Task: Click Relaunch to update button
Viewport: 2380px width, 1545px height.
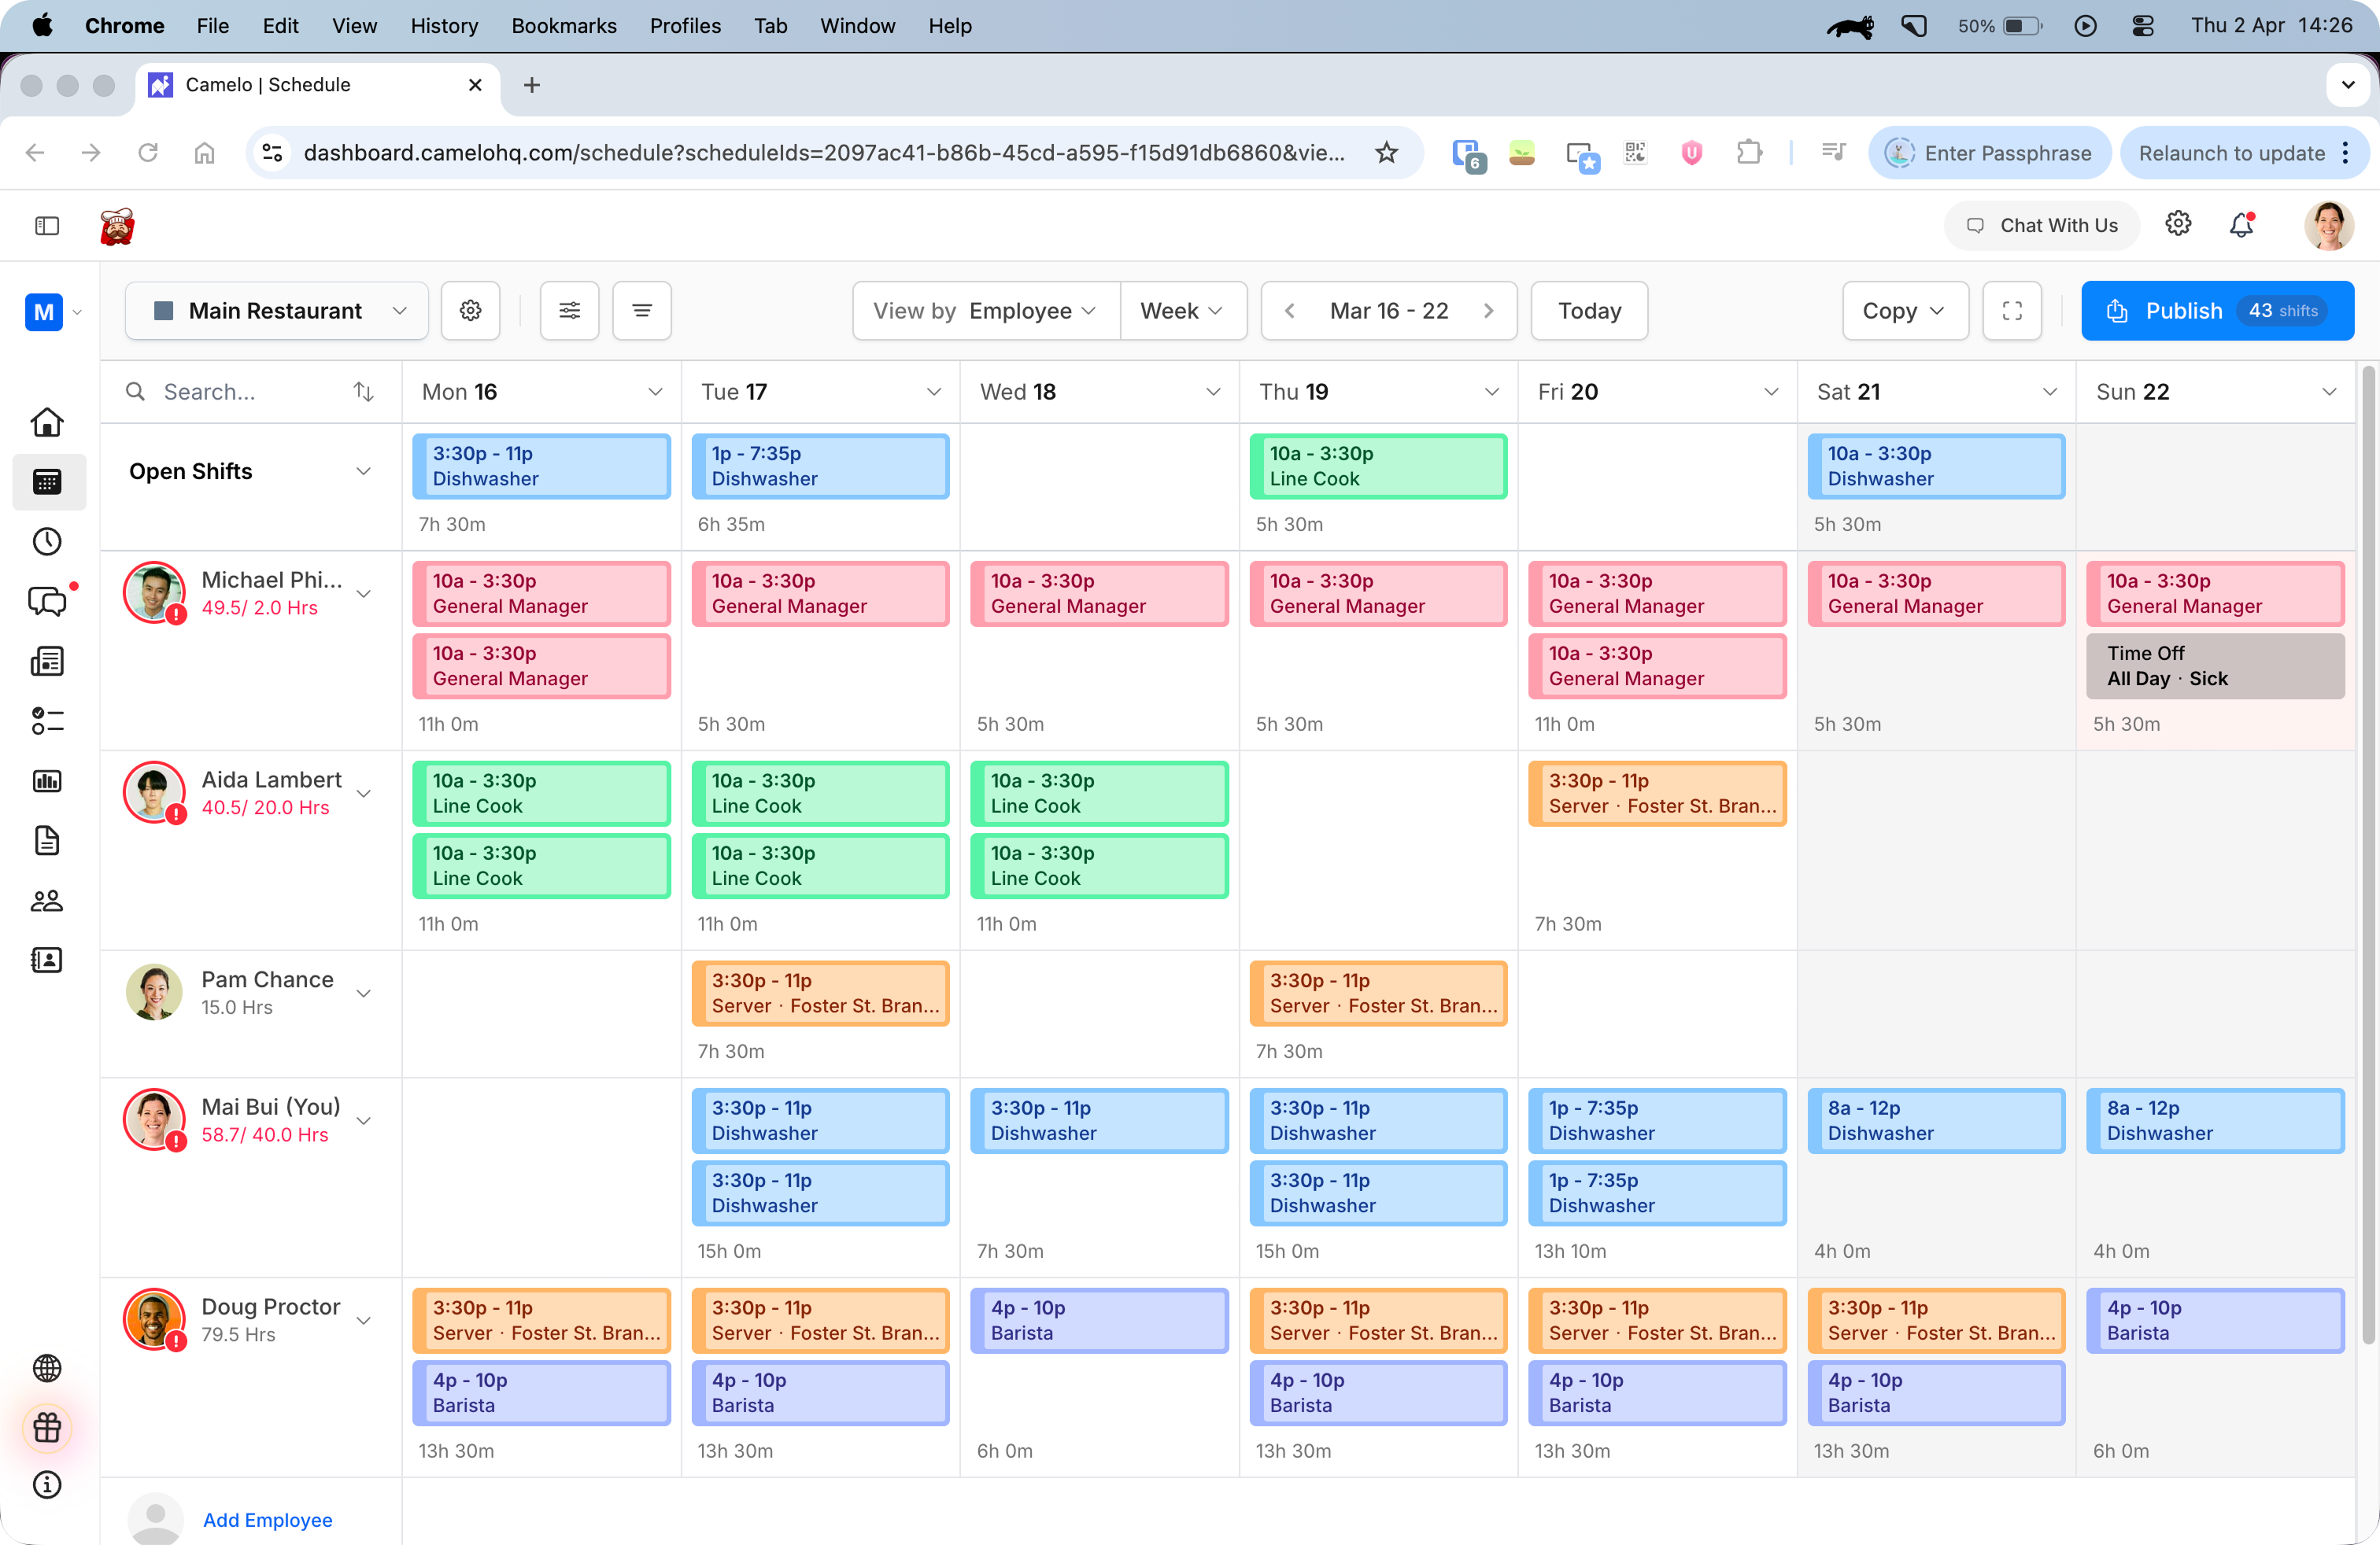Action: pos(2244,153)
